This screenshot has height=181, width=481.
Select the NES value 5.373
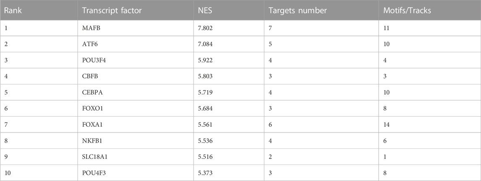205,173
